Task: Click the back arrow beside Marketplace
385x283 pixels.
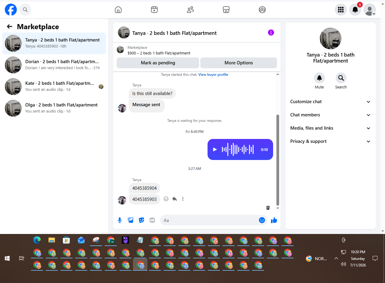Action: pyautogui.click(x=10, y=26)
